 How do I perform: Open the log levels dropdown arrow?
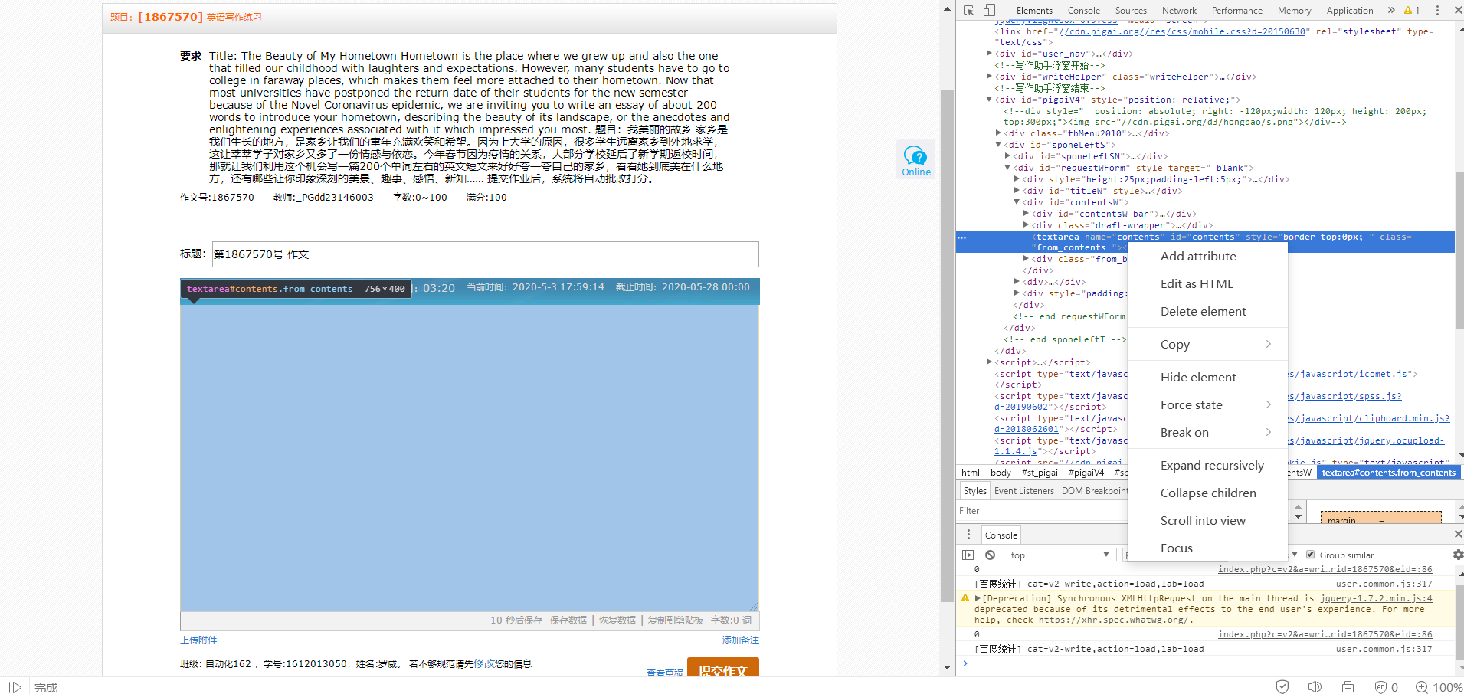point(1295,554)
